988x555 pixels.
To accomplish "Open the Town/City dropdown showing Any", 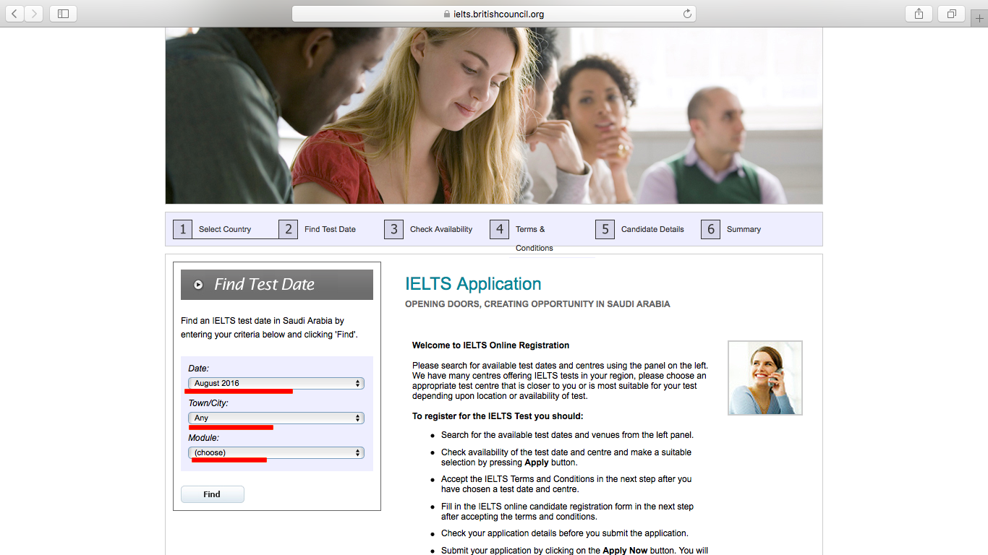I will [276, 418].
